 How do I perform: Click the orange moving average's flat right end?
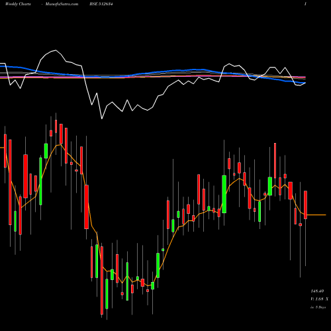[316, 214]
